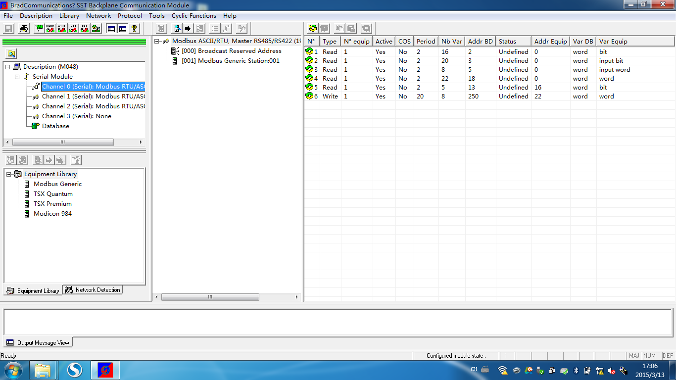Open the Network menu
This screenshot has width=676, height=380.
tap(98, 15)
